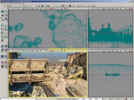Toggle realtime joystick in top-left viewport toolbar
Screen dimensions: 134x100
[13, 9]
